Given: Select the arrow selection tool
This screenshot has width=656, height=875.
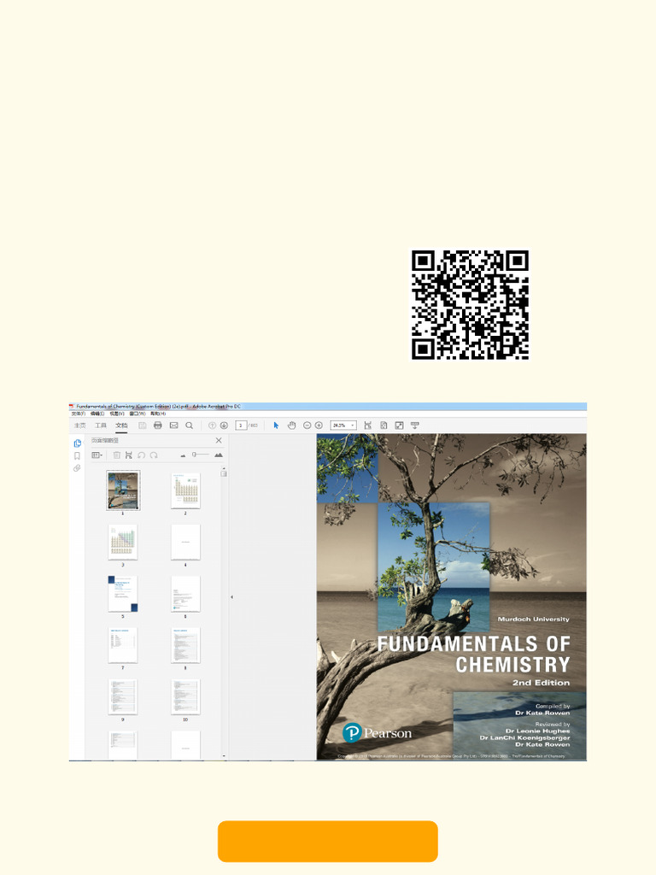Looking at the screenshot, I should click(276, 426).
